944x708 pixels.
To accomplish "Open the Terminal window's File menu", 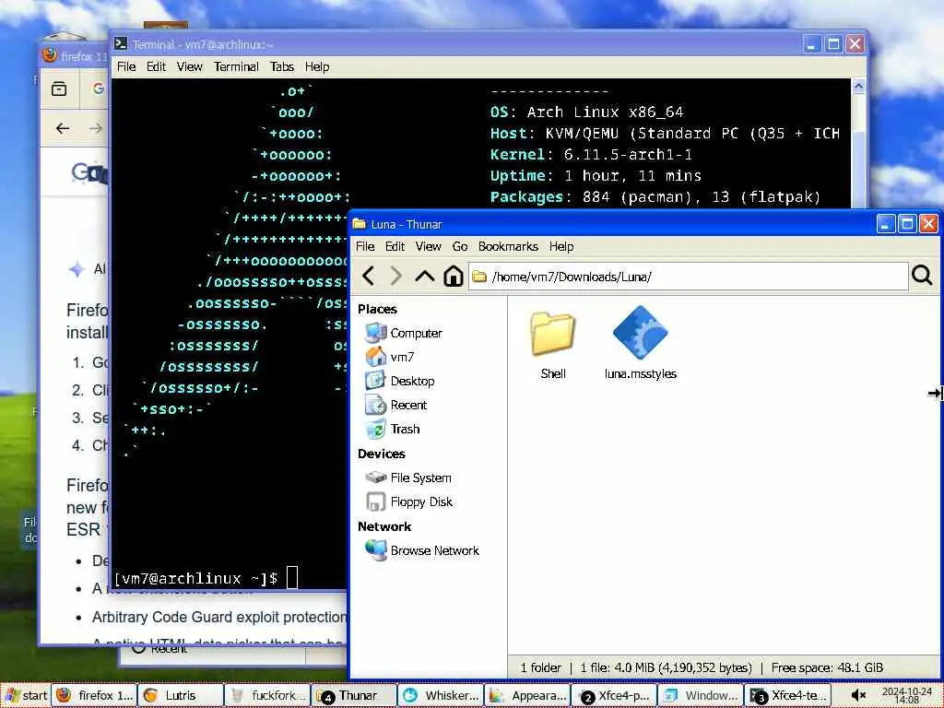I will click(125, 66).
